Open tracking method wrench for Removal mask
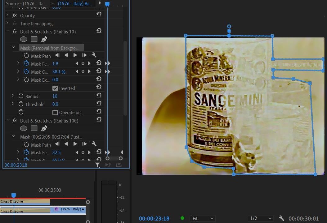The width and height of the screenshot is (327, 223). (x=94, y=55)
